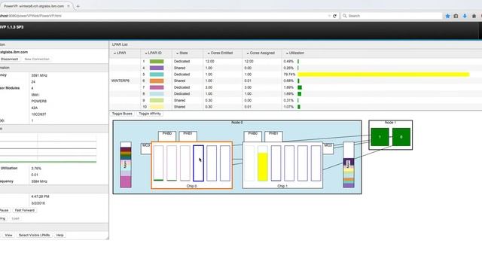This screenshot has height=271, width=482.
Task: Click the yellow 79.74% utilization bar
Action: pyautogui.click(x=383, y=75)
